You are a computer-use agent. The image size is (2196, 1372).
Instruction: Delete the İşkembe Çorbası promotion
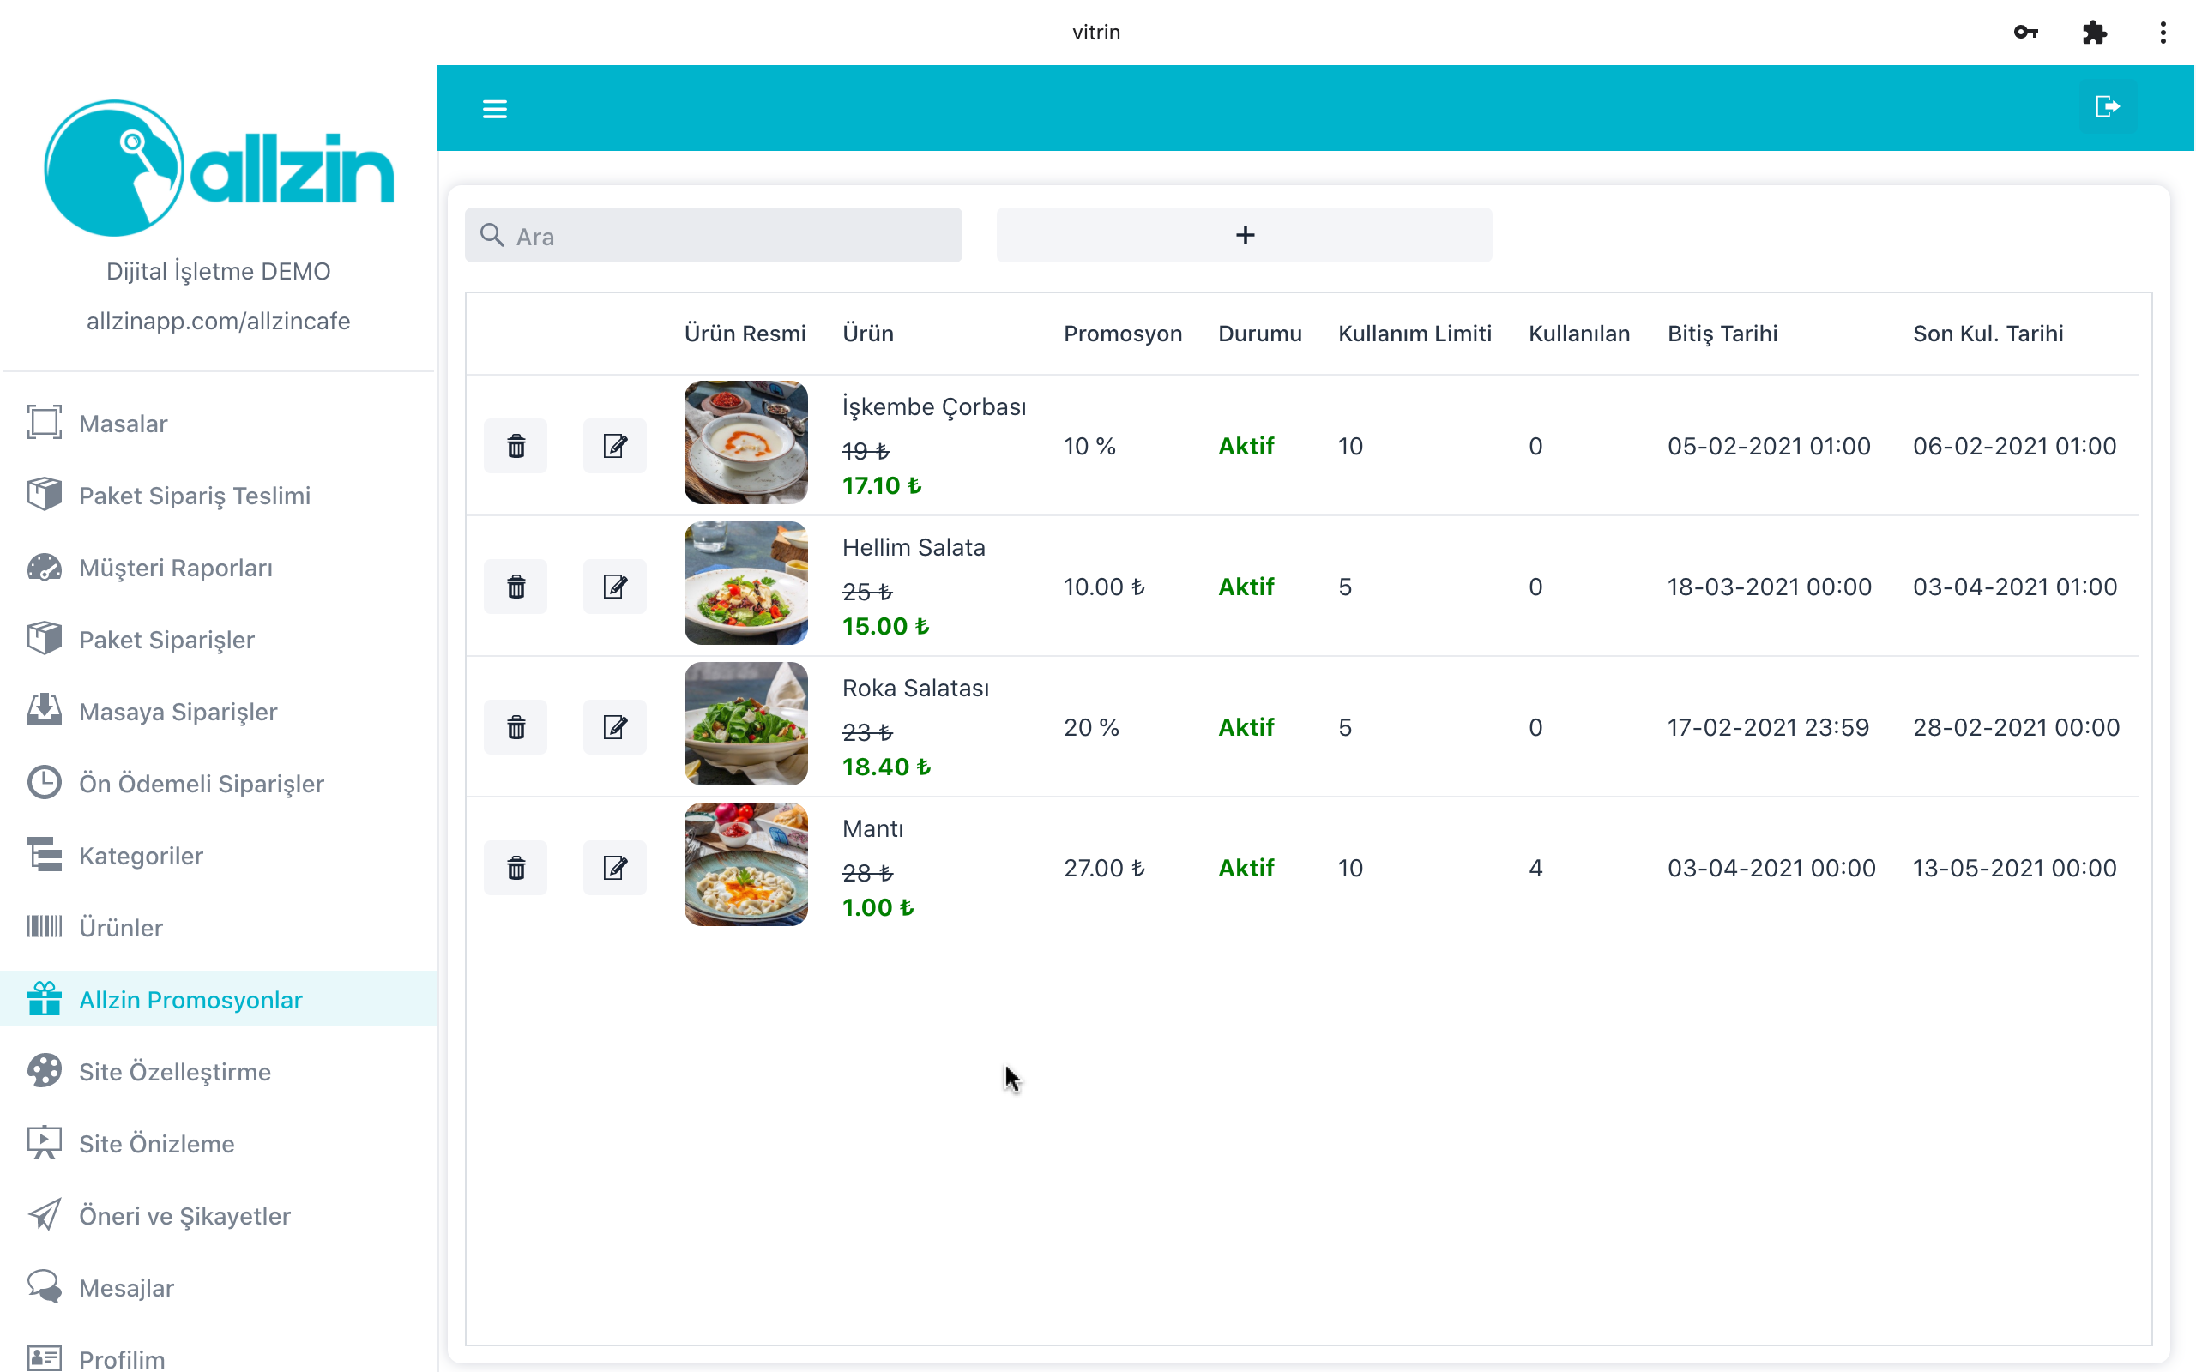516,446
